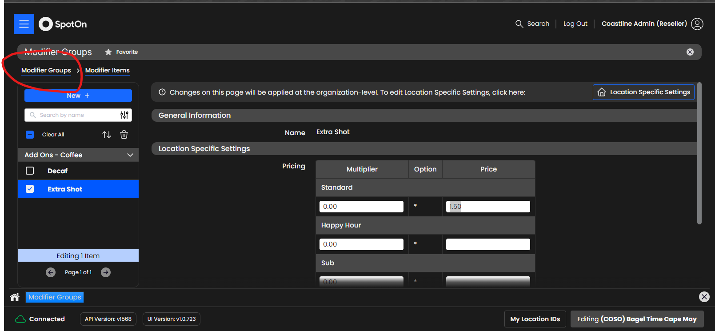Click Coastline Admin (Reseller) account name
715x331 pixels.
(x=644, y=24)
